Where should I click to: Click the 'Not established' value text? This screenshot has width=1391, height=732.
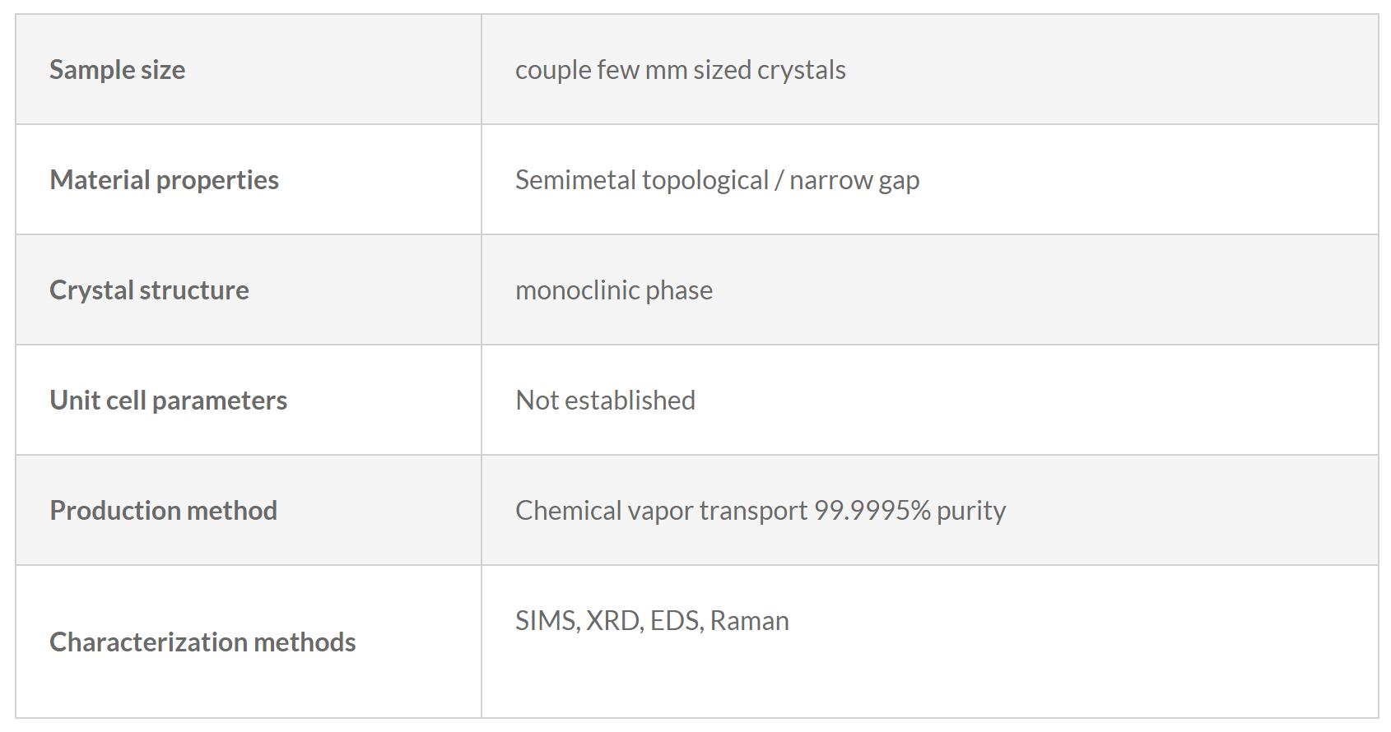605,401
